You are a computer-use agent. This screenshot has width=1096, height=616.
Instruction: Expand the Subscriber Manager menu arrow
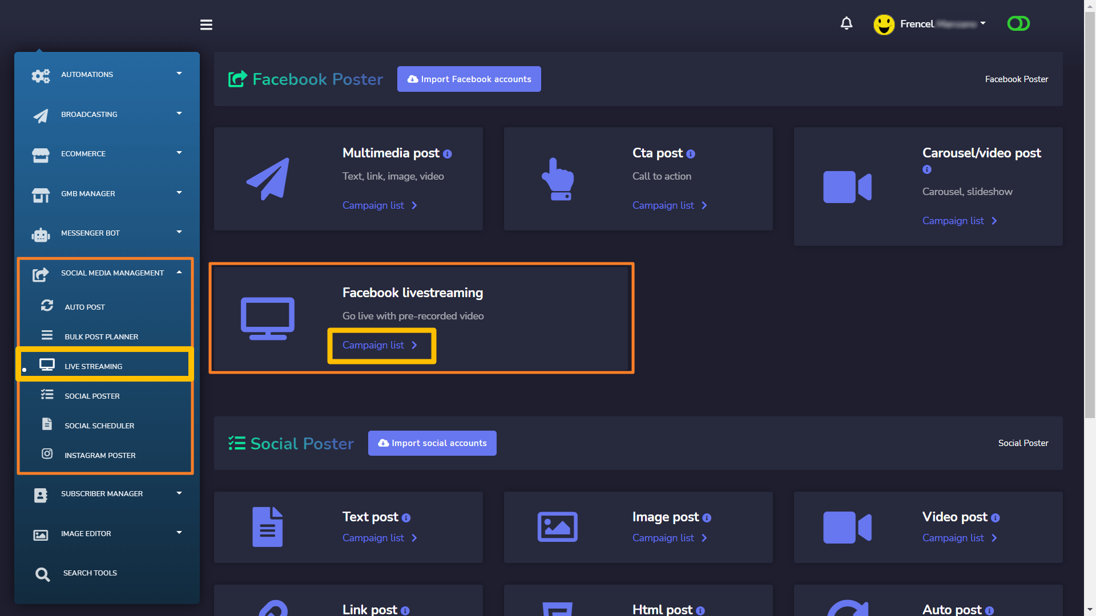(x=179, y=493)
